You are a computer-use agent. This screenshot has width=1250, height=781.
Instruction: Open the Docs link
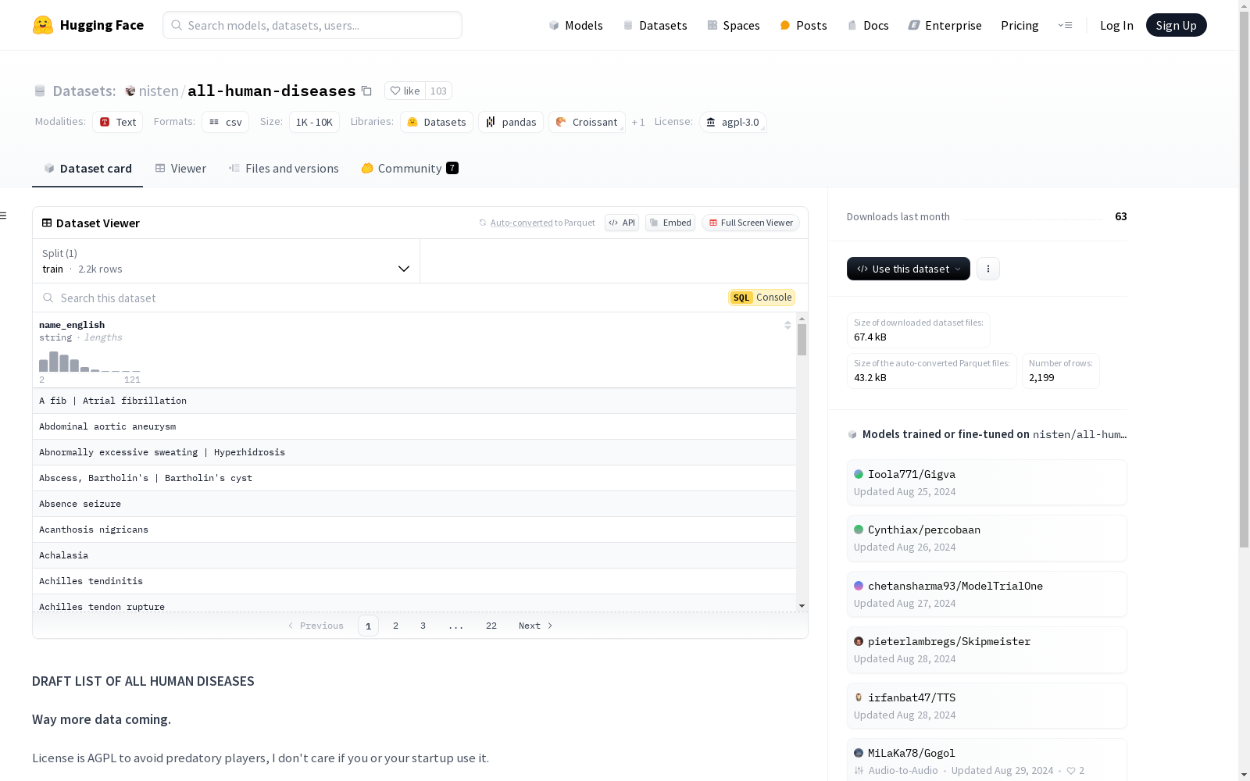(868, 25)
